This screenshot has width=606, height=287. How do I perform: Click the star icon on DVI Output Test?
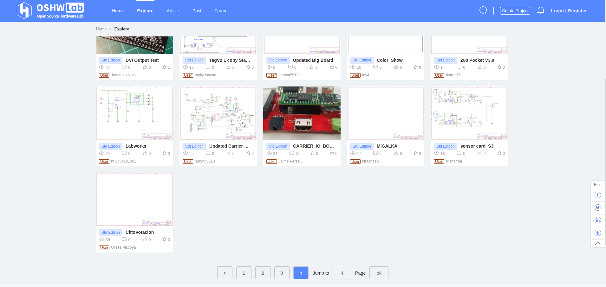165,67
